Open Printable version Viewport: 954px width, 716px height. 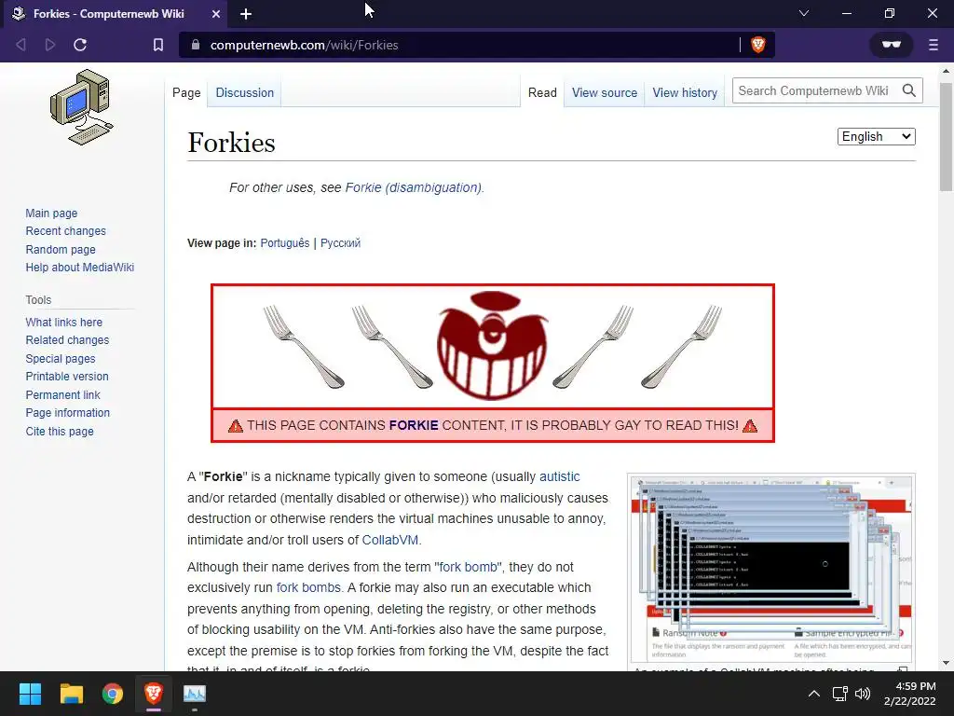tap(67, 377)
